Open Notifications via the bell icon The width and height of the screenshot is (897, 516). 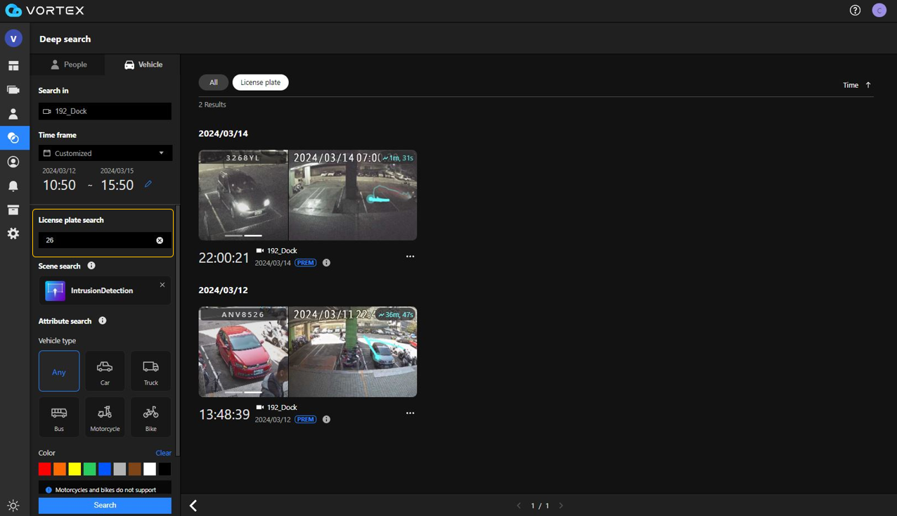coord(13,186)
